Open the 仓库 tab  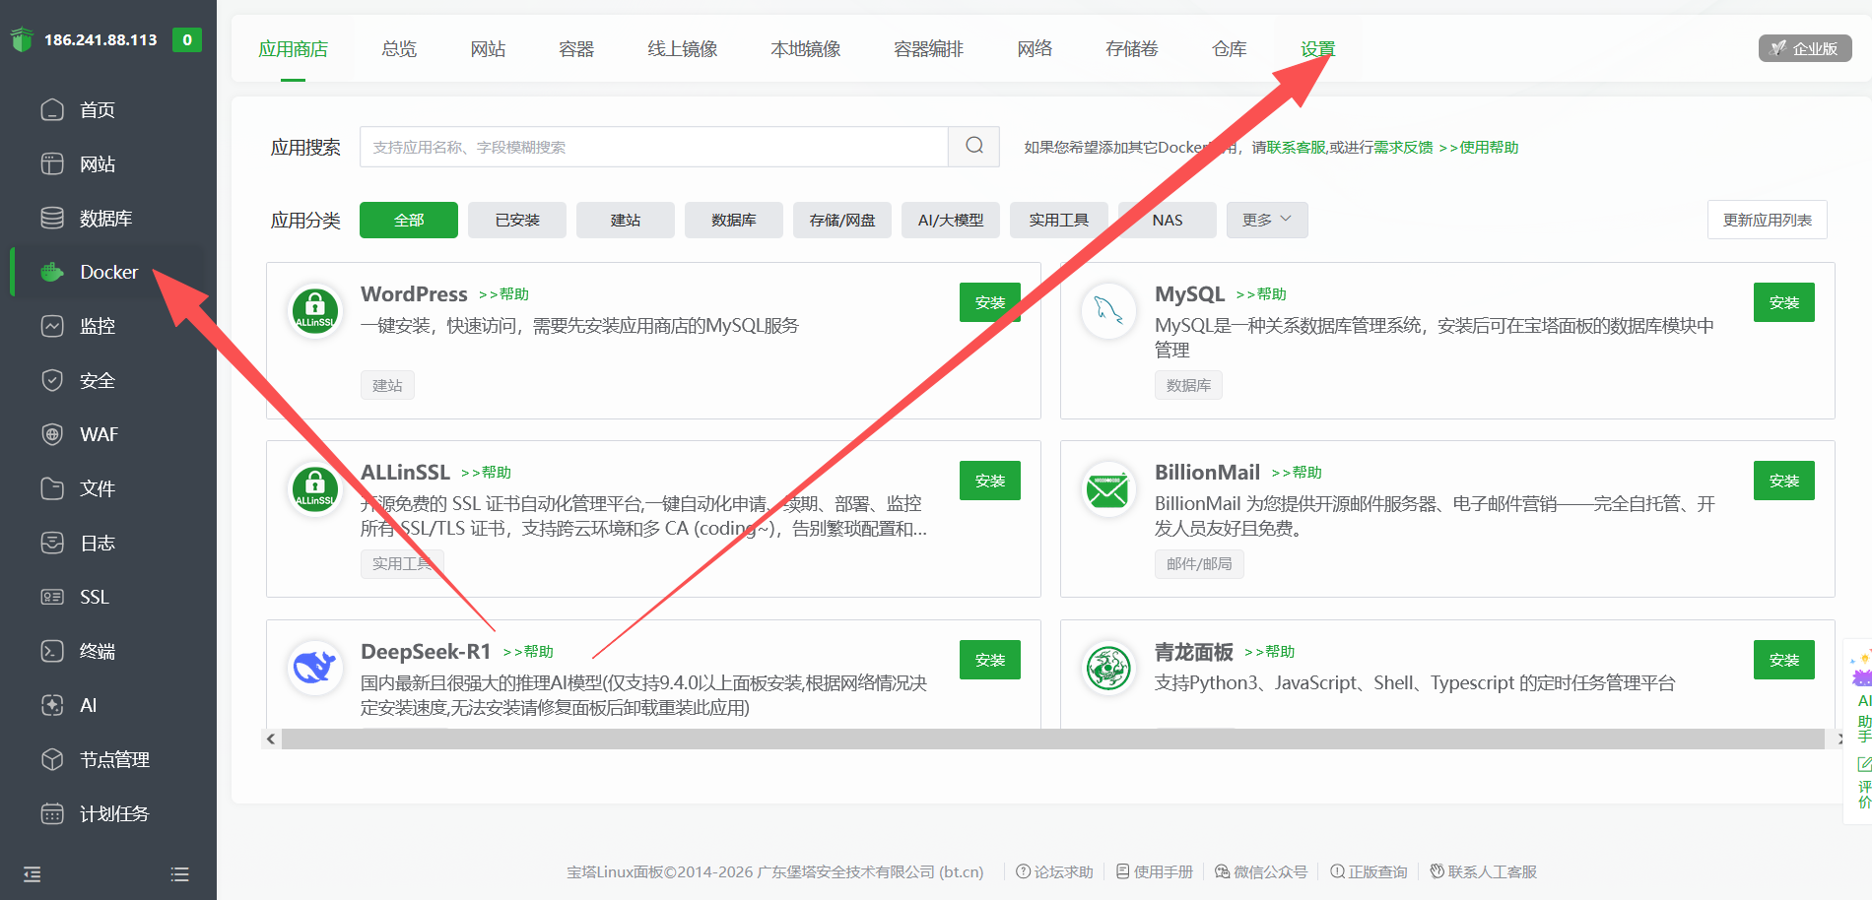1230,49
